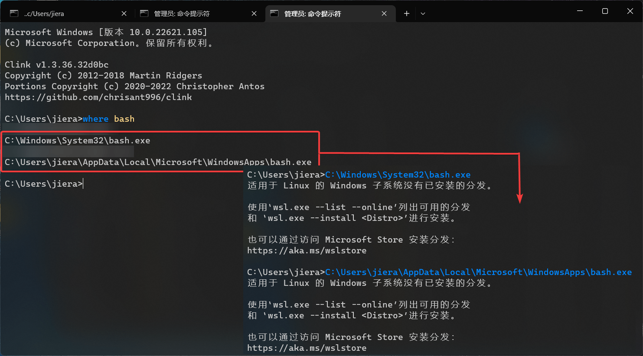The height and width of the screenshot is (356, 643).
Task: Close the ..c/Users/jiera tab
Action: [124, 13]
